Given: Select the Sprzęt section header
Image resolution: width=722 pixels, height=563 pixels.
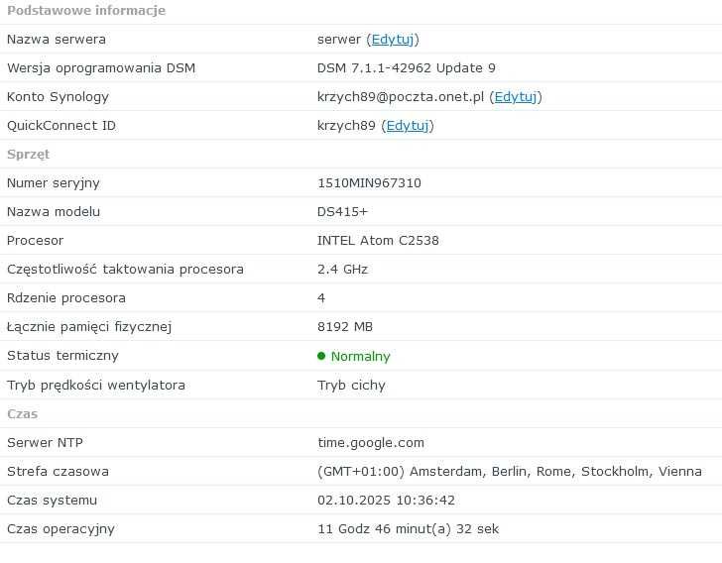Looking at the screenshot, I should [28, 155].
